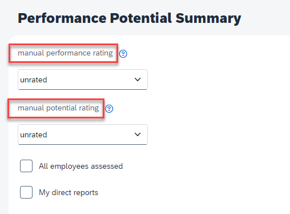This screenshot has width=290, height=214.
Task: Expand the manual potential rating combo box
Action: tap(83, 134)
